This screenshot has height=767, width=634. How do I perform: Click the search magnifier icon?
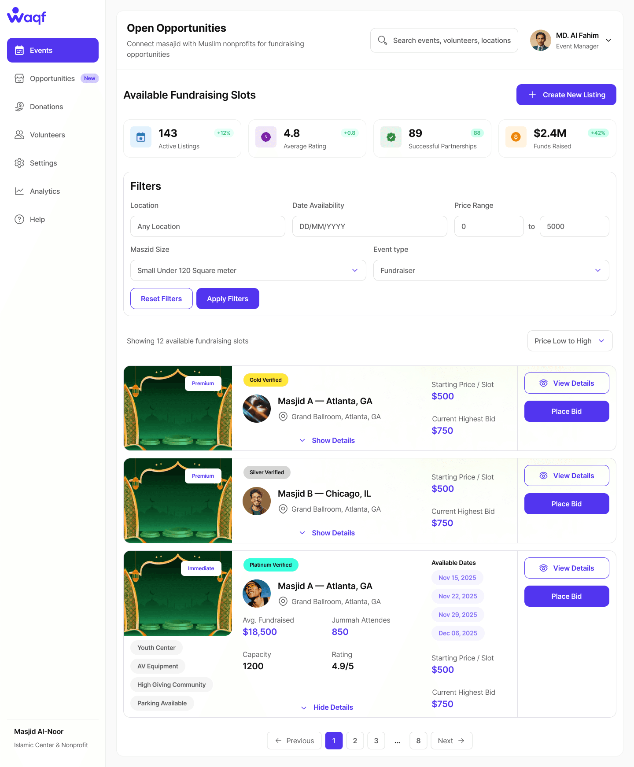click(383, 41)
